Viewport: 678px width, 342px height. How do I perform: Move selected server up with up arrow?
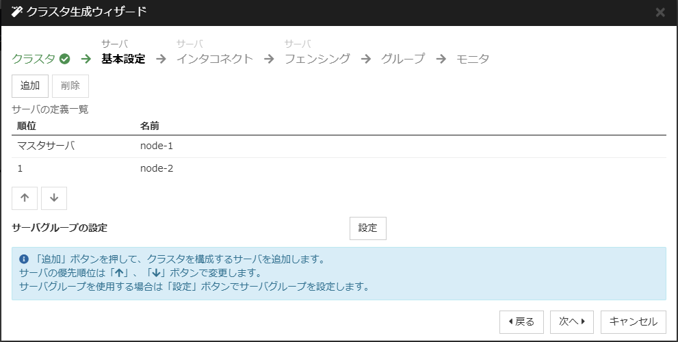point(25,198)
